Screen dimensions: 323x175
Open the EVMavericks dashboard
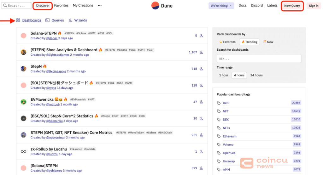42,99
